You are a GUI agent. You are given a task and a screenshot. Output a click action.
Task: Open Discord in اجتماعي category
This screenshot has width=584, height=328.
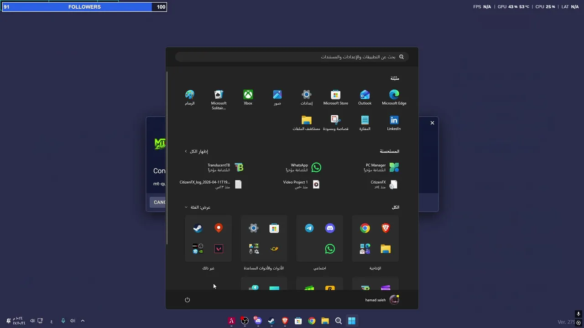pyautogui.click(x=330, y=228)
